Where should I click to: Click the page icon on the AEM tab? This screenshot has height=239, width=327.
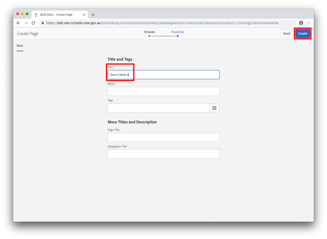click(x=36, y=15)
